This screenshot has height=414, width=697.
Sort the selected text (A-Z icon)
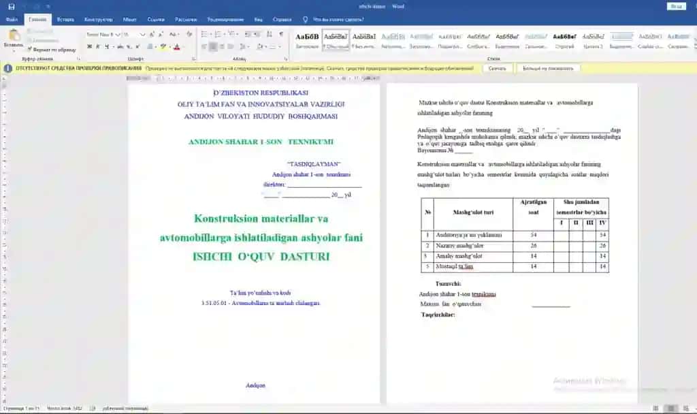[270, 34]
